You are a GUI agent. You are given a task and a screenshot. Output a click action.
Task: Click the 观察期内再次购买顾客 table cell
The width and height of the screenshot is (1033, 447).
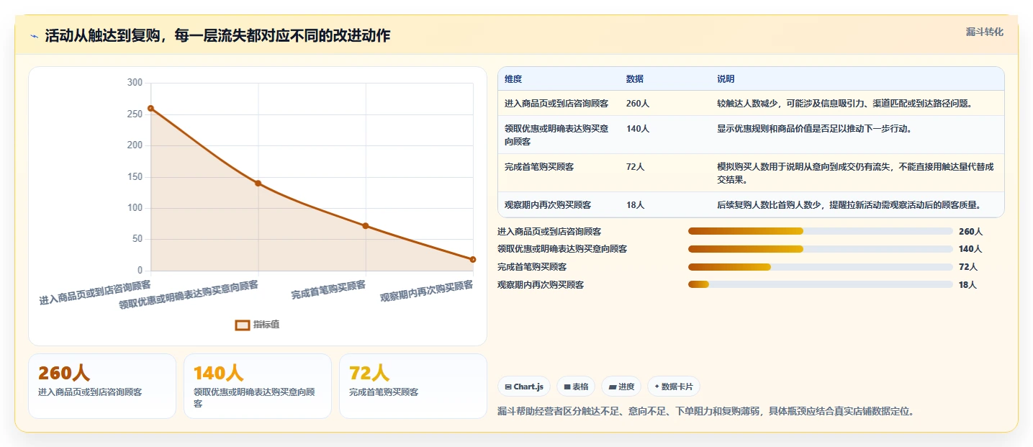click(557, 204)
